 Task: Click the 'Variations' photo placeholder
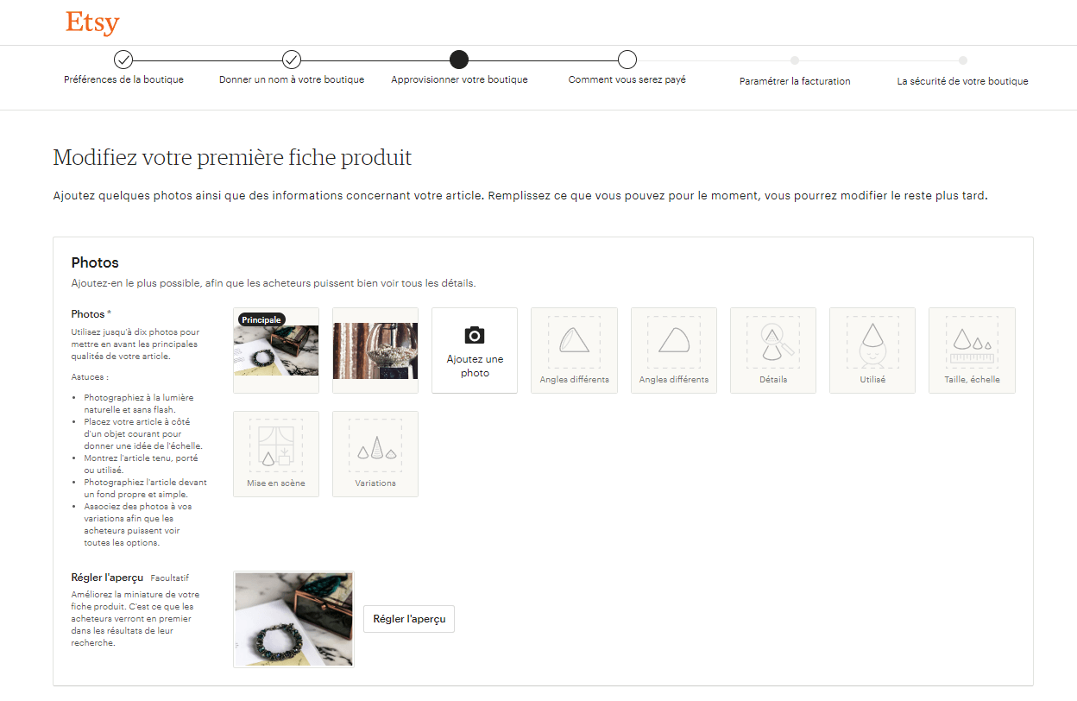point(375,453)
